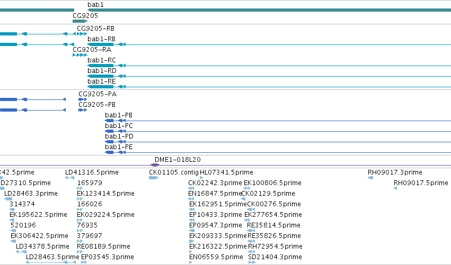Select feature 166026
Screen dimensions: 451x265
click(90, 204)
